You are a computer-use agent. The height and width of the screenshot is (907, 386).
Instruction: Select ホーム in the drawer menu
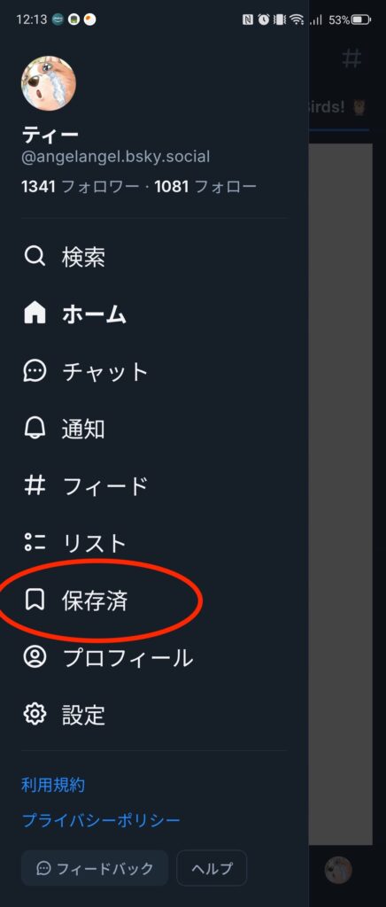pyautogui.click(x=94, y=314)
